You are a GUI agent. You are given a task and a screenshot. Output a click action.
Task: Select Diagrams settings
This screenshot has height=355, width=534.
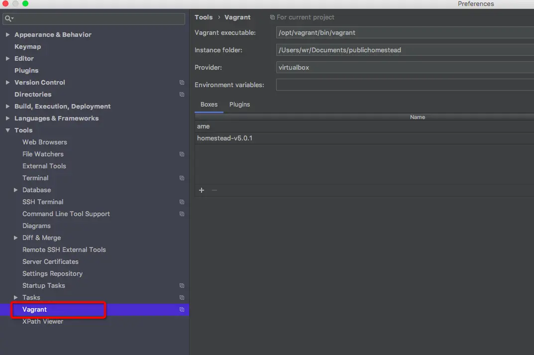[36, 226]
